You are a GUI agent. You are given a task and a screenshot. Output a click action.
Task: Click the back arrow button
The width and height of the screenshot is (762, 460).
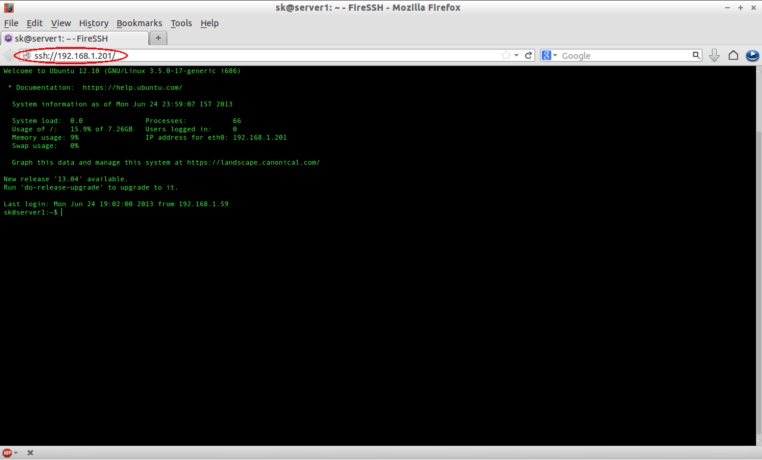(9, 55)
